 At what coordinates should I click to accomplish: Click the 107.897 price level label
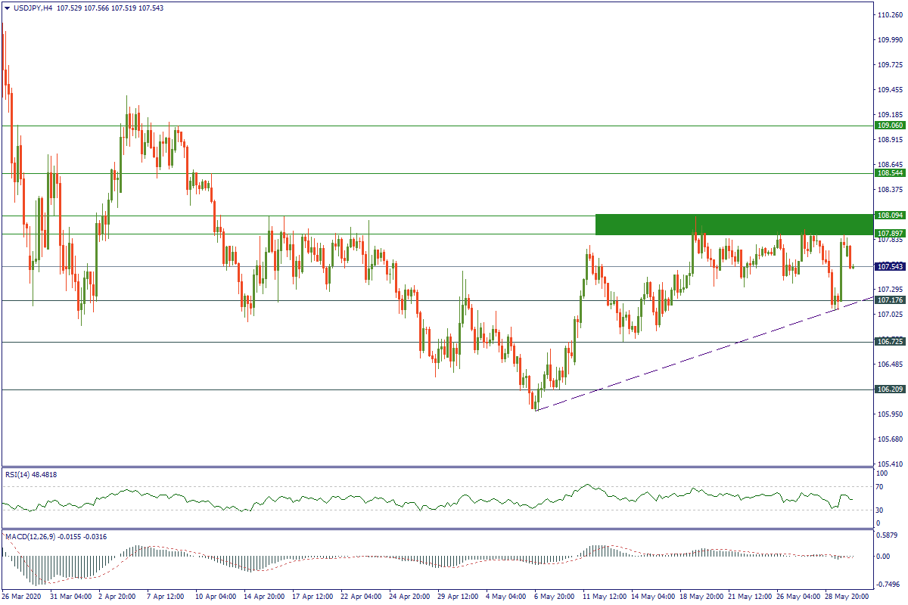click(x=889, y=233)
